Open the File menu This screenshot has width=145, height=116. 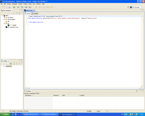tap(2, 4)
